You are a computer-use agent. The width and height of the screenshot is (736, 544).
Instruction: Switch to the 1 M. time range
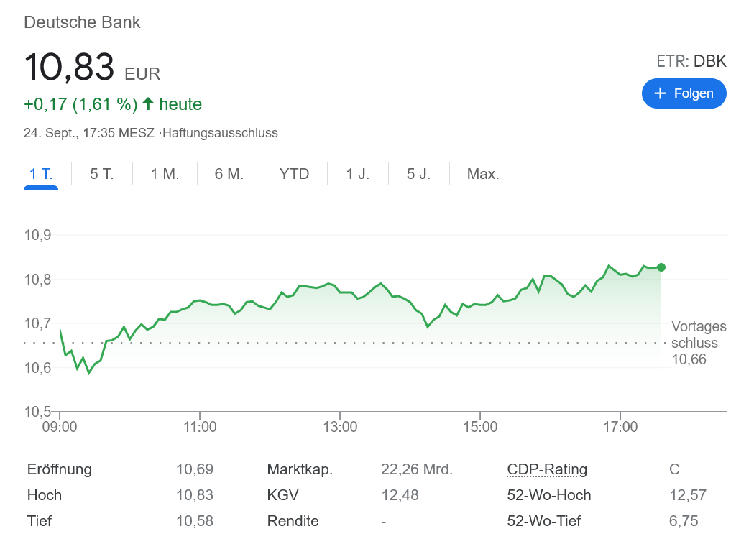click(x=165, y=173)
